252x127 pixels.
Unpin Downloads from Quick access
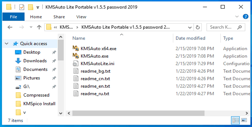tap(54, 61)
